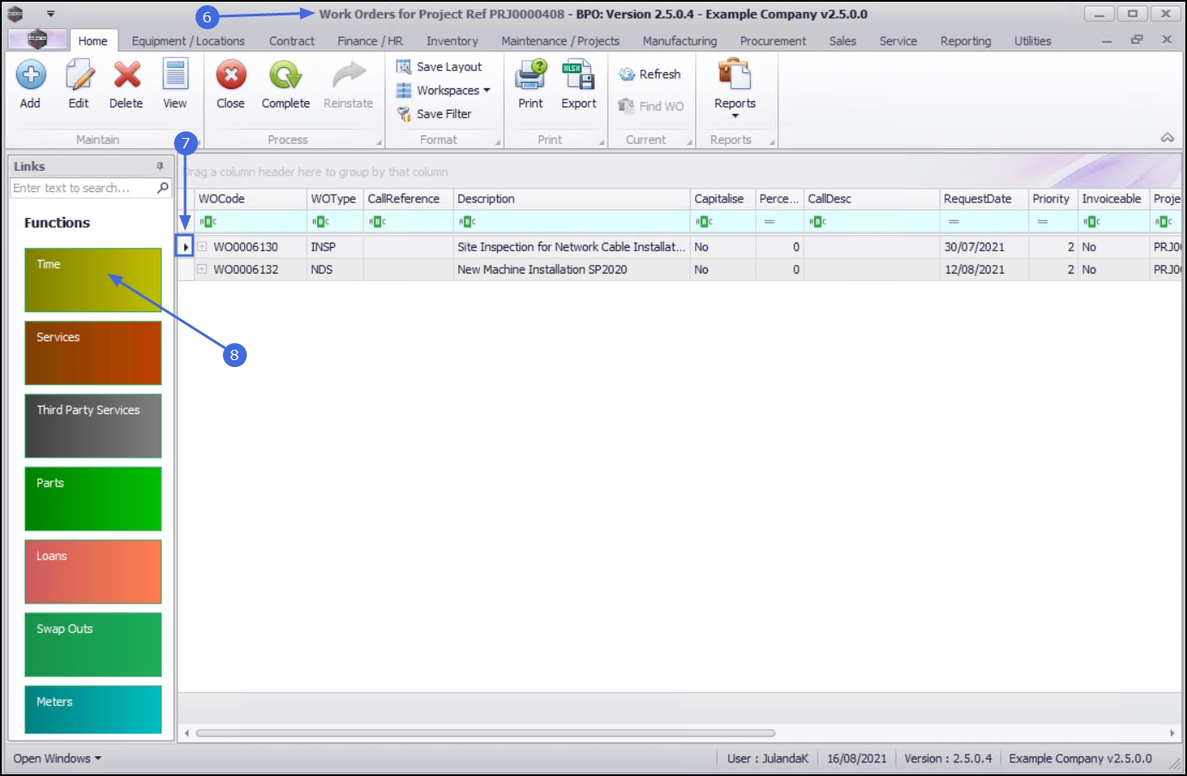The height and width of the screenshot is (776, 1187).
Task: Click the NDS work order type cell
Action: coord(335,269)
